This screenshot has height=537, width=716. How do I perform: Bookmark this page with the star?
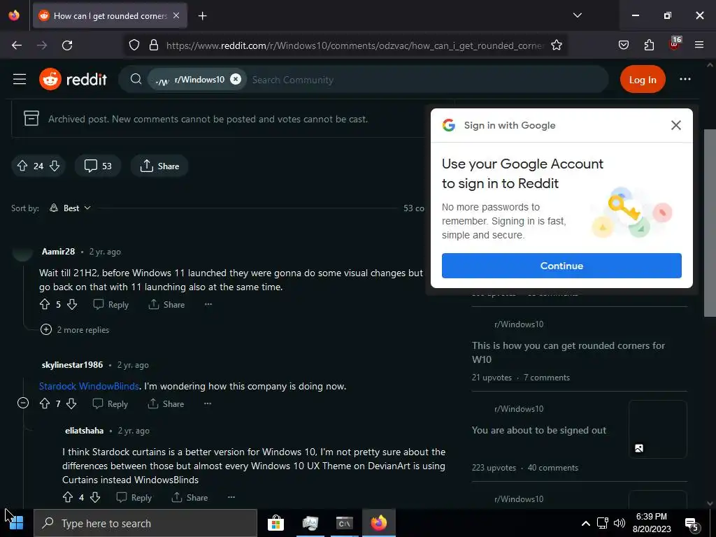(556, 45)
